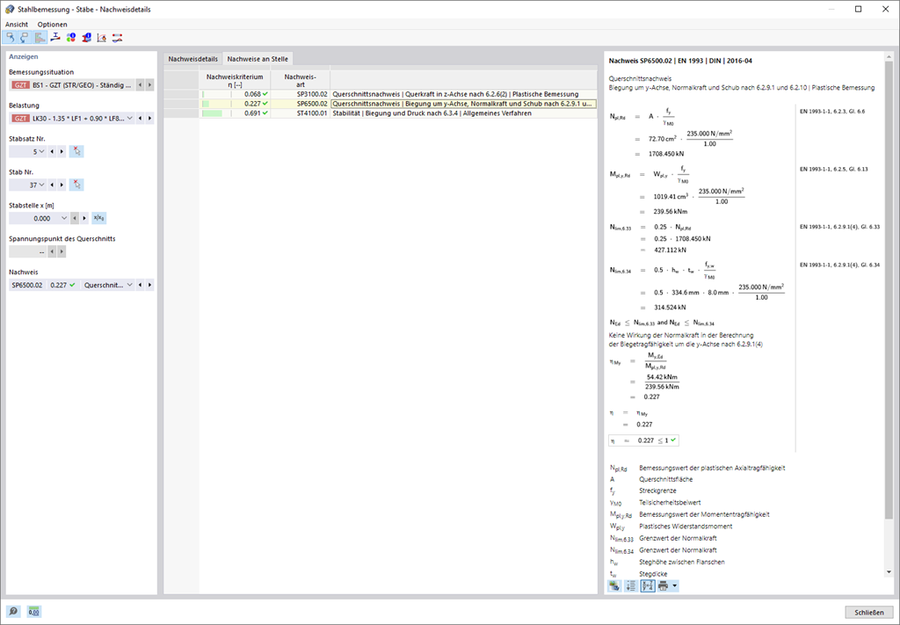Select next Stabsatz number

tap(62, 151)
